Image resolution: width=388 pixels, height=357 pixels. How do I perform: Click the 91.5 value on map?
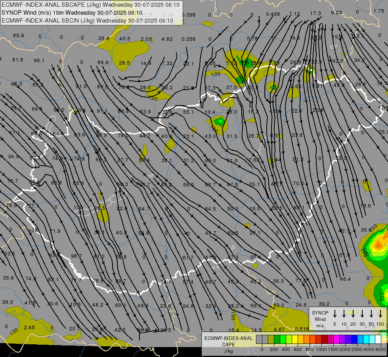81,86
